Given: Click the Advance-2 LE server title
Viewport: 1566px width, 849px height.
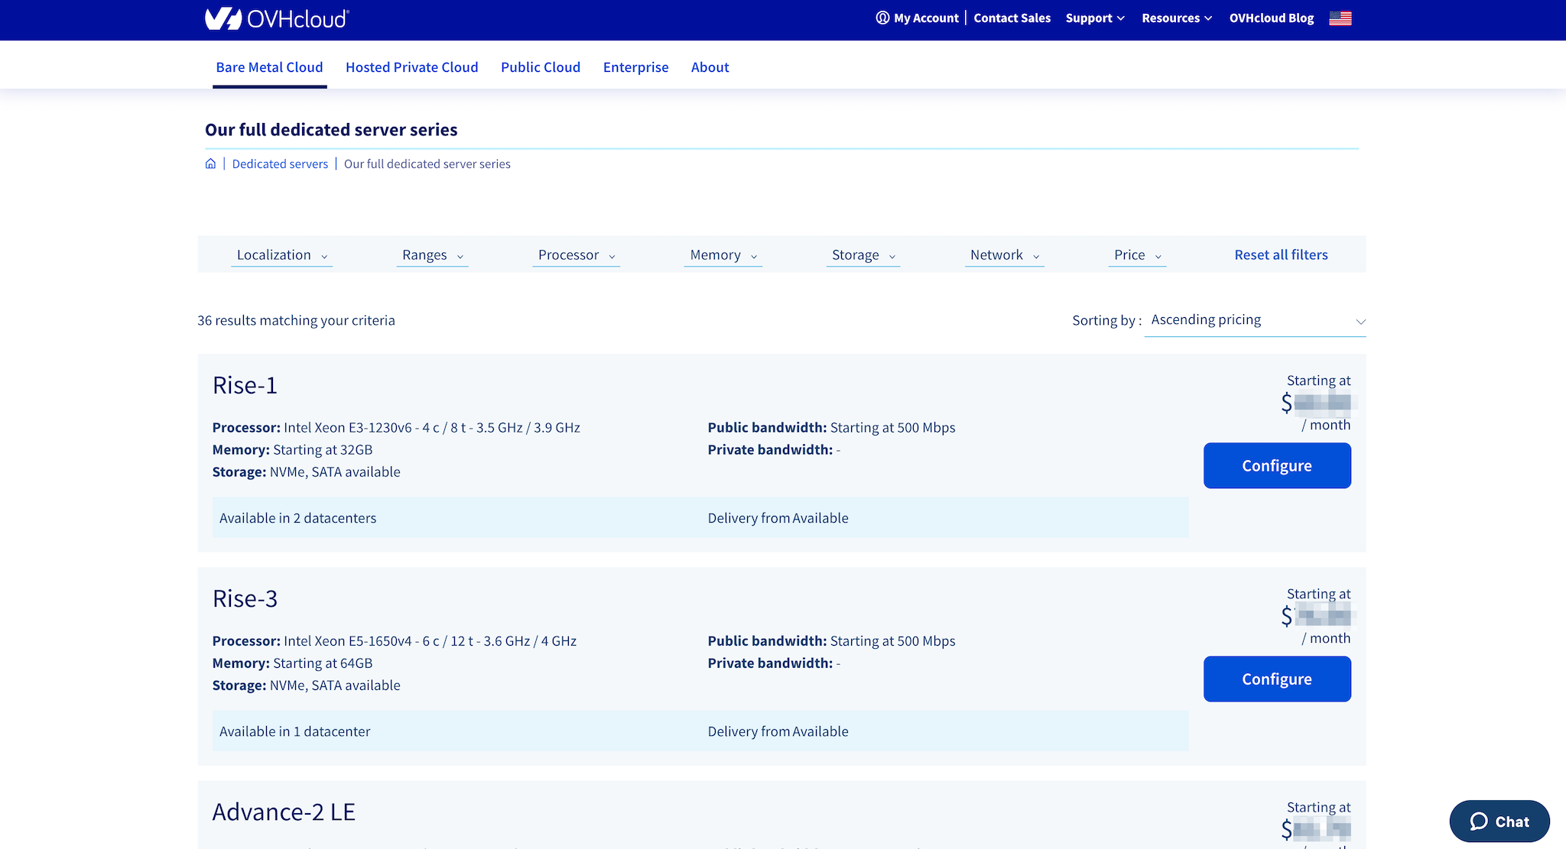Looking at the screenshot, I should click(284, 812).
